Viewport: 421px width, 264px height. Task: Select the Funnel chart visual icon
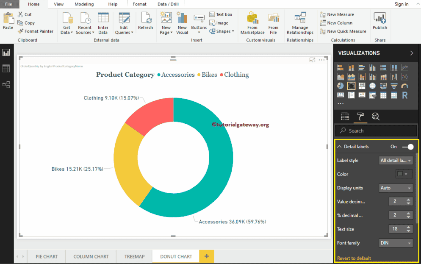click(393, 85)
